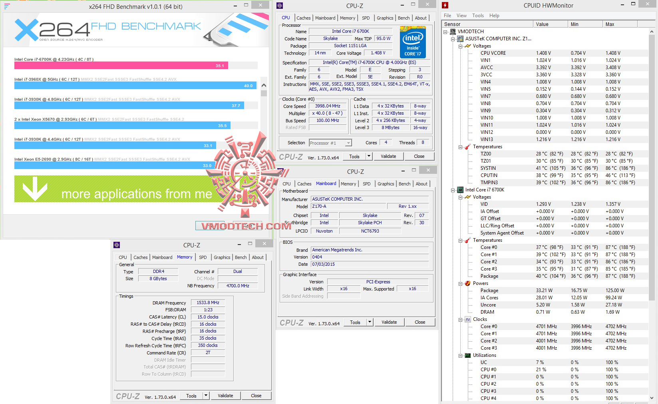Open the Help menu in HWMonitor
Image resolution: width=658 pixels, height=404 pixels.
point(494,16)
